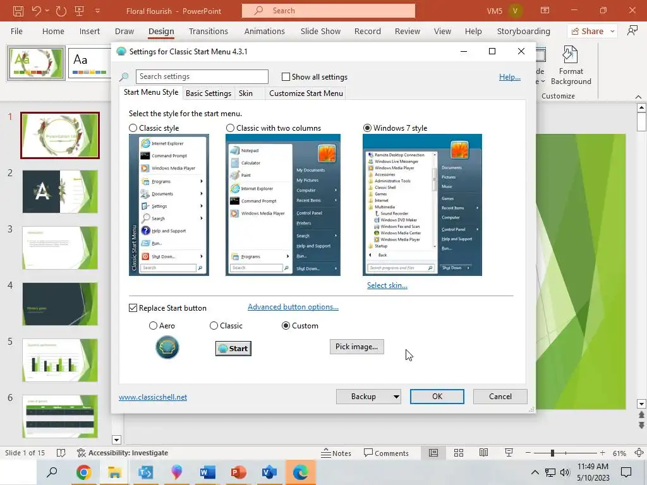Open the Undo history dropdown arrow
This screenshot has height=485, width=647.
coord(47,11)
